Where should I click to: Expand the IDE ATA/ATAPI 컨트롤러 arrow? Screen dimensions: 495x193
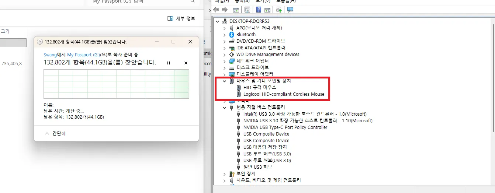point(225,48)
